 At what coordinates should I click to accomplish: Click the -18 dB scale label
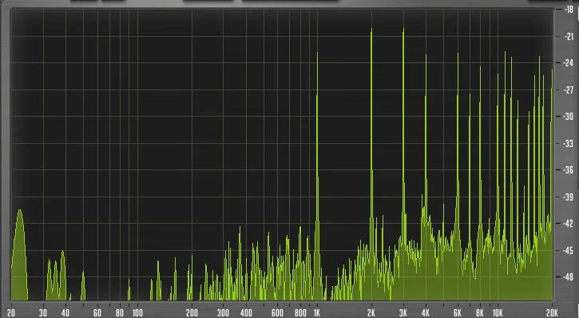point(569,10)
